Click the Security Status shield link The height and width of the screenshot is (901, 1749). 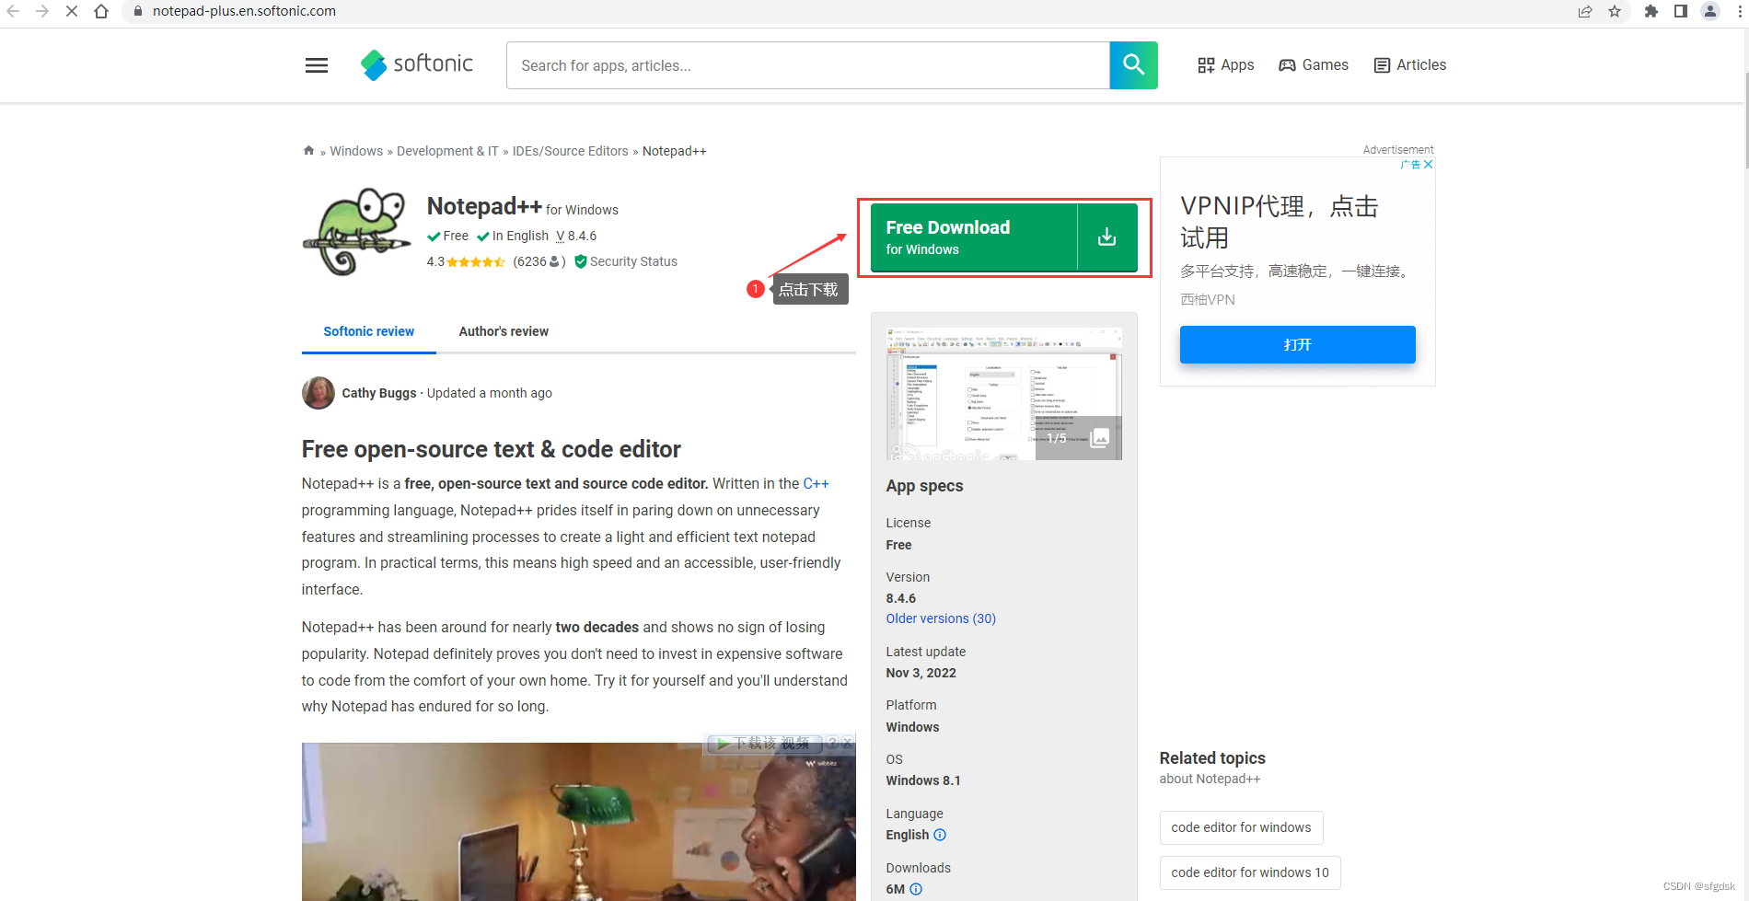[x=626, y=261]
